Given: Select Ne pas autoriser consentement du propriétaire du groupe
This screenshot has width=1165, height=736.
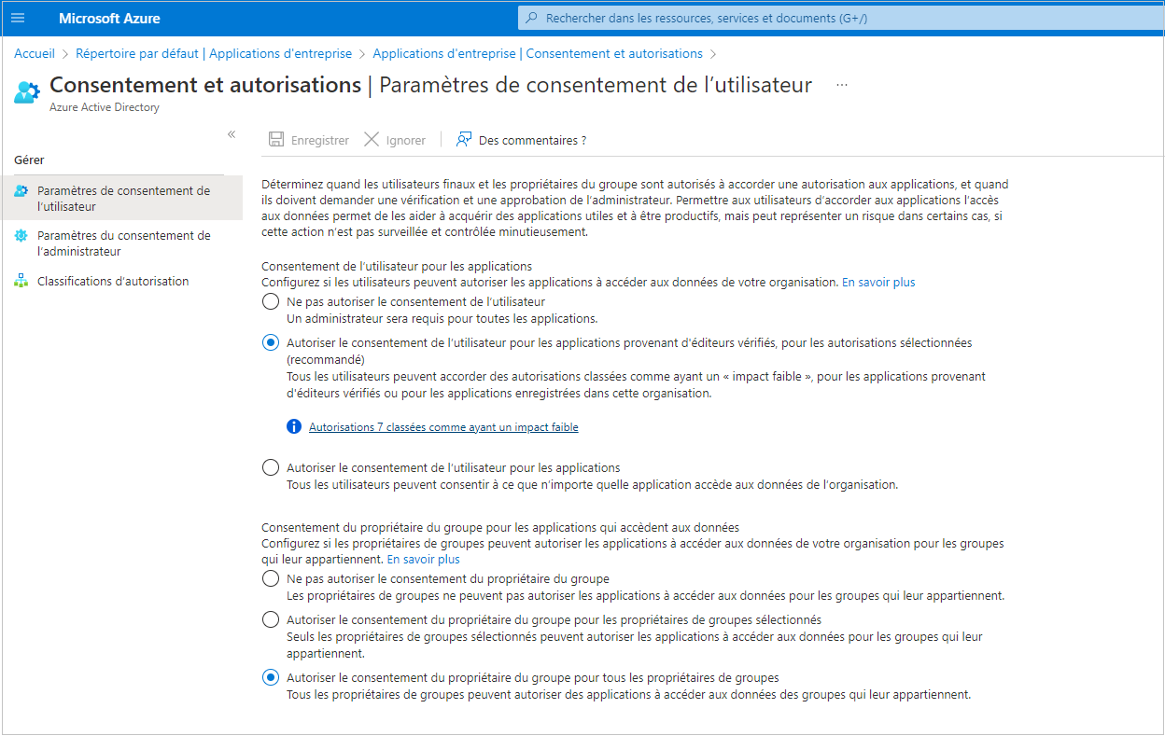Looking at the screenshot, I should pos(271,579).
